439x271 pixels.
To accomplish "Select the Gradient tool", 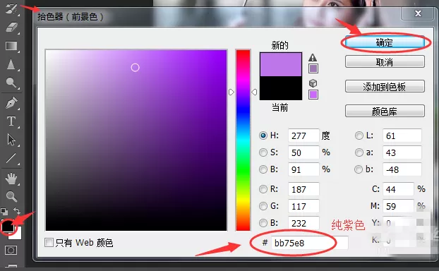I will coord(11,46).
